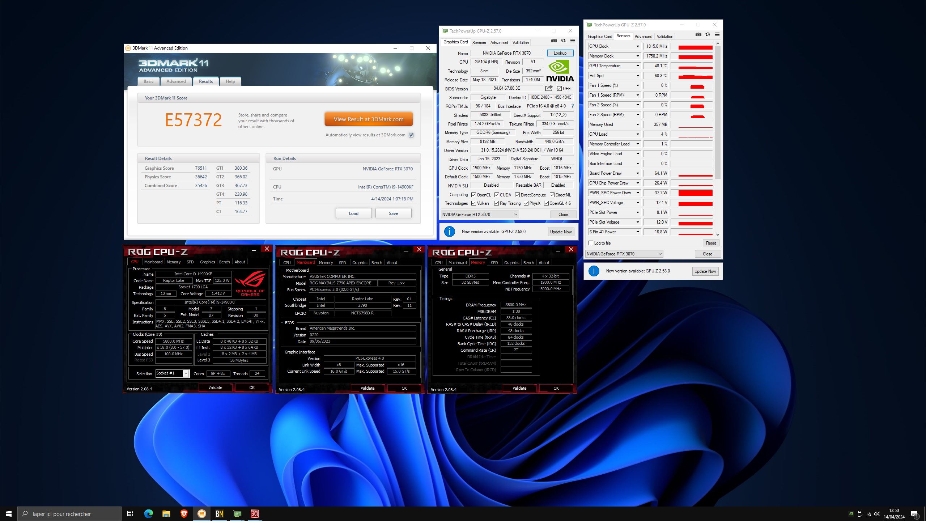Enable Log to file in GPU-Z Sensors
Screen dimensions: 926x521
(591, 243)
